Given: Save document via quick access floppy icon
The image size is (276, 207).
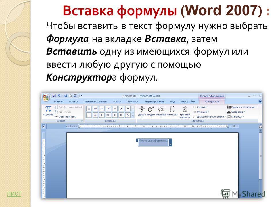Looking at the screenshot, I should click(54, 96).
